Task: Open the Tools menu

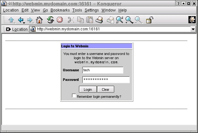Action: (77, 10)
